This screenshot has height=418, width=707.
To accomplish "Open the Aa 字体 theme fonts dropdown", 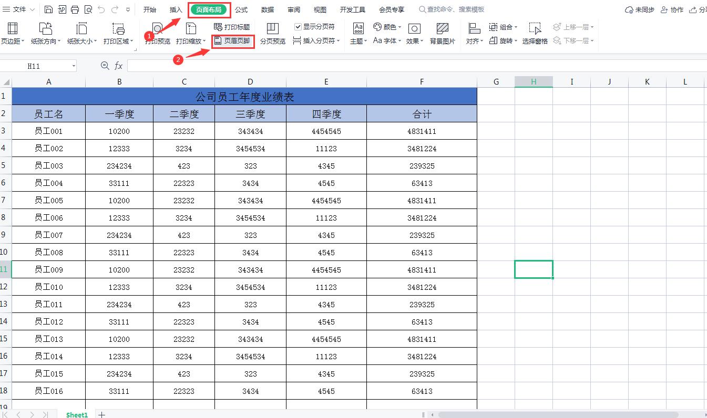I will coord(387,40).
